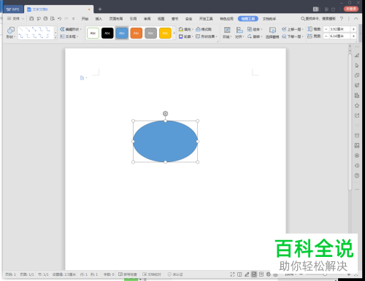This screenshot has height=281, width=365.
Task: Click the document proofreading status item
Action: [152, 274]
